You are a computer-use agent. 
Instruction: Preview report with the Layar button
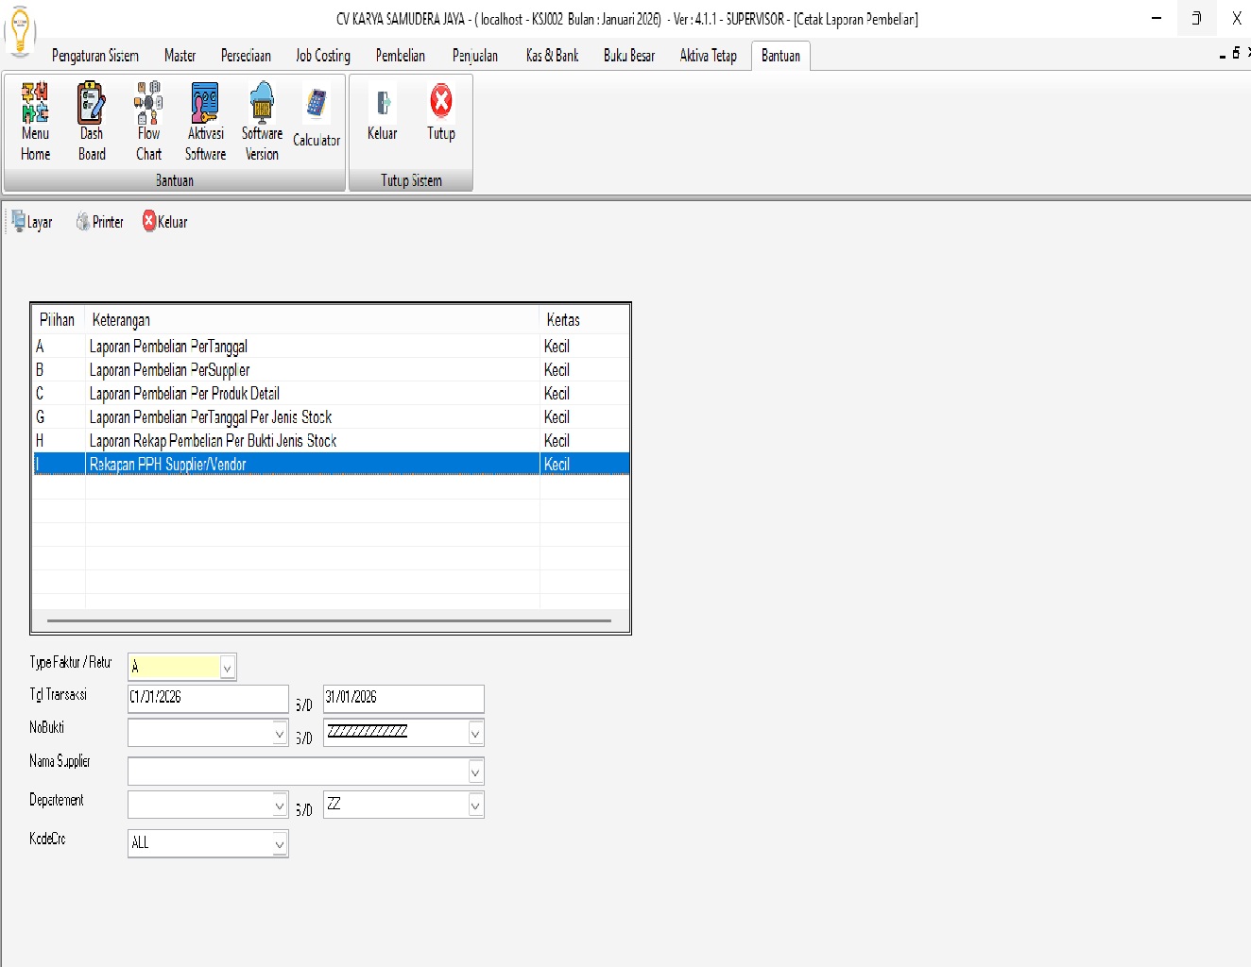tap(32, 222)
